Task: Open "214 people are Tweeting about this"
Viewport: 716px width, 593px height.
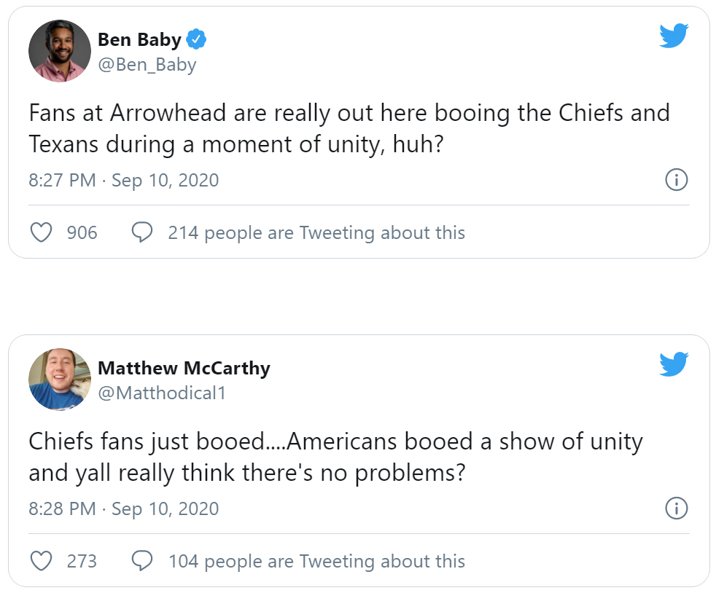Action: tap(316, 232)
